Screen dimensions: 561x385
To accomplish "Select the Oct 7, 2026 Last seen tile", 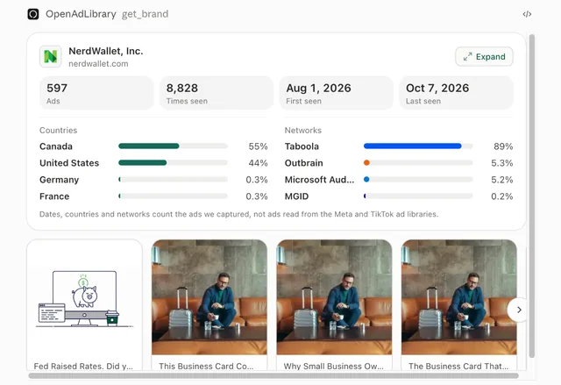I will 456,93.
